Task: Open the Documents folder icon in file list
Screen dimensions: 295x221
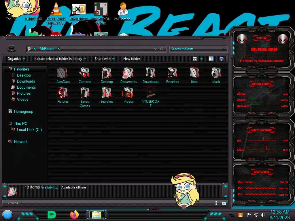Action: (128, 75)
